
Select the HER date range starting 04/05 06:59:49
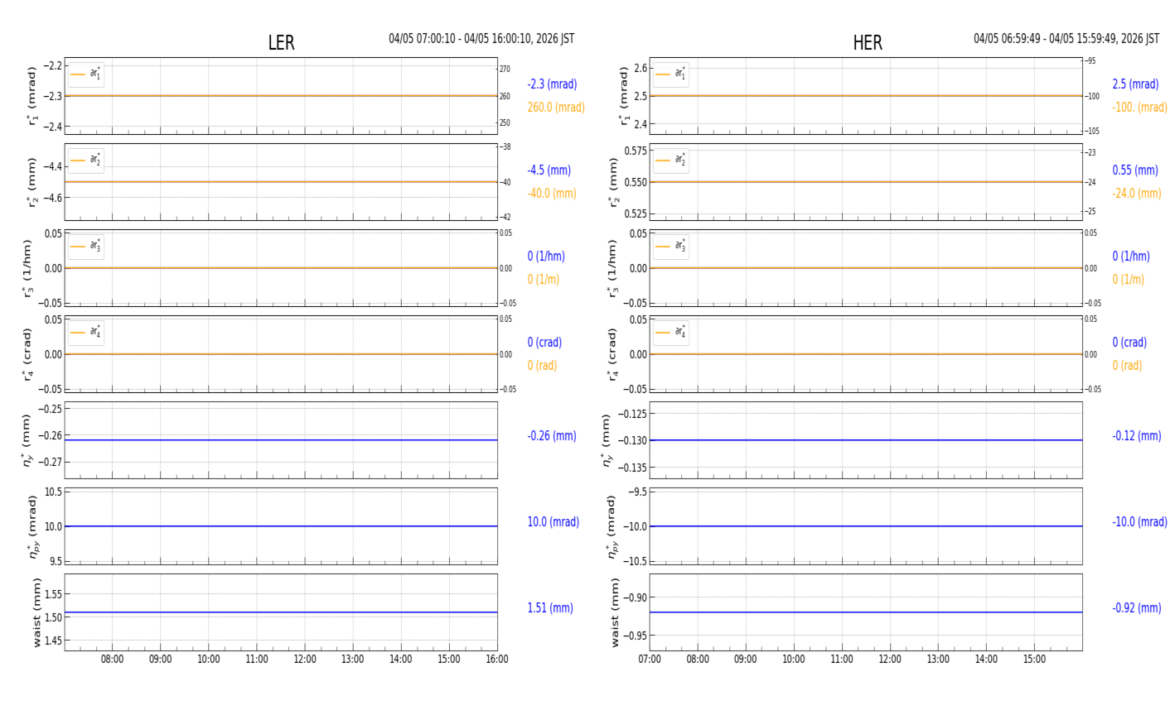tap(1066, 39)
